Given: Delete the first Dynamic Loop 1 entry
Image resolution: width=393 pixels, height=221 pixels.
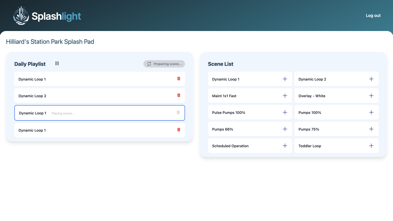Looking at the screenshot, I should 178,78.
